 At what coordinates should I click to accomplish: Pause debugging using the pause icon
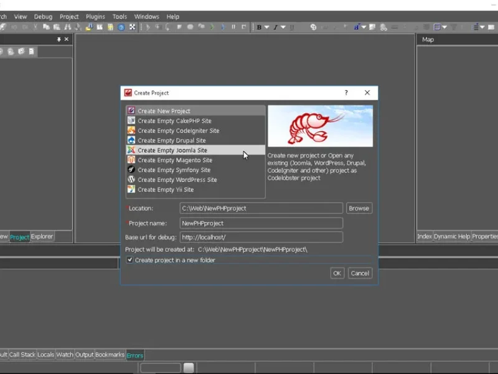pyautogui.click(x=234, y=27)
